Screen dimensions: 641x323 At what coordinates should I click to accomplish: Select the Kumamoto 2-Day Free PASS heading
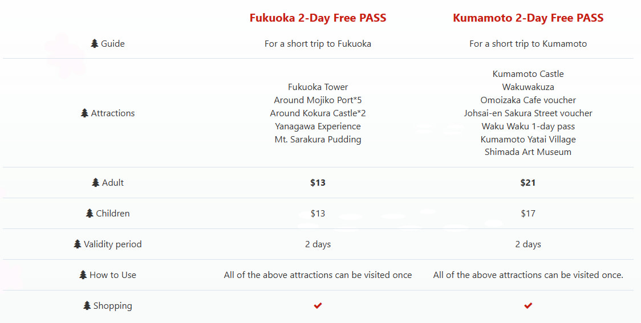tap(528, 18)
